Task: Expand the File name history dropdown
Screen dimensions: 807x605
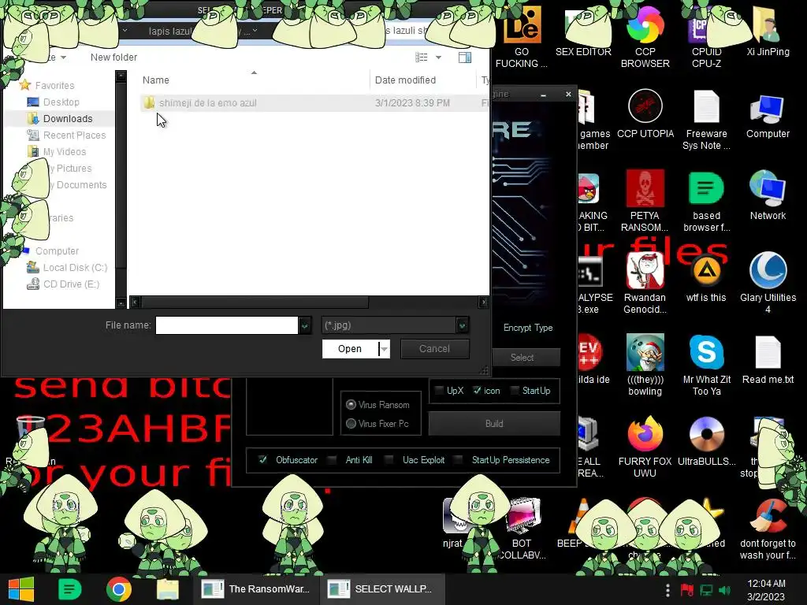Action: [x=305, y=325]
